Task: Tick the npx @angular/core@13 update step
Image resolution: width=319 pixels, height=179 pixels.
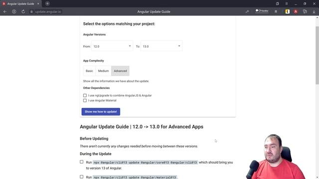Action: pos(82,162)
